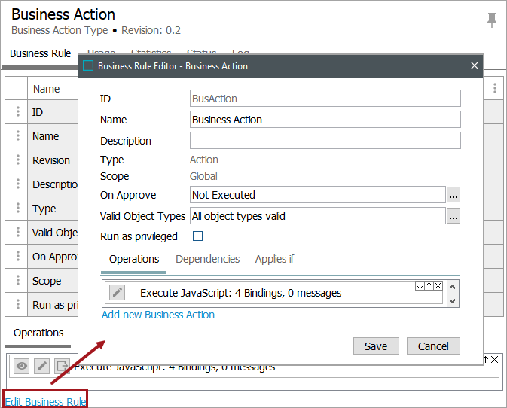Viewport: 507px width, 408px height.
Task: Enable the Run as privileged checkbox
Action: tap(198, 236)
